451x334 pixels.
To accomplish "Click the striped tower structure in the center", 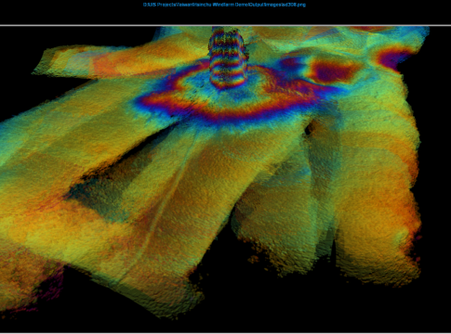I will click(x=228, y=58).
